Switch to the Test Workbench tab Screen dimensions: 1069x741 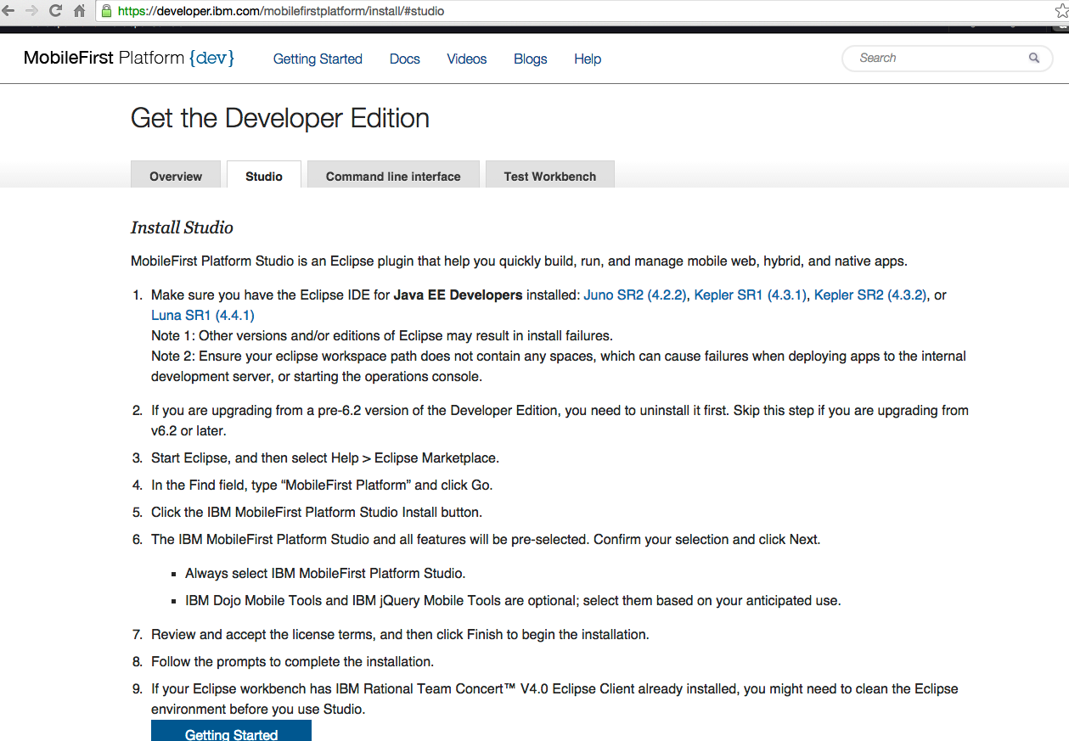coord(550,176)
